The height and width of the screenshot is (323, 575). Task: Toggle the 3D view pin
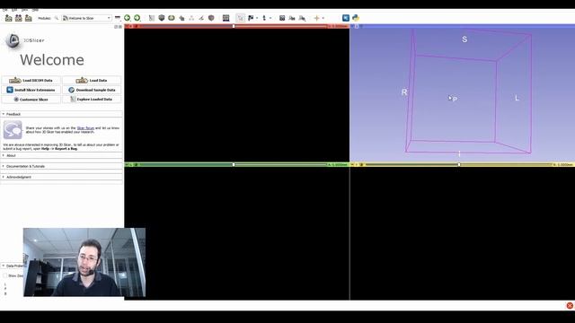353,26
